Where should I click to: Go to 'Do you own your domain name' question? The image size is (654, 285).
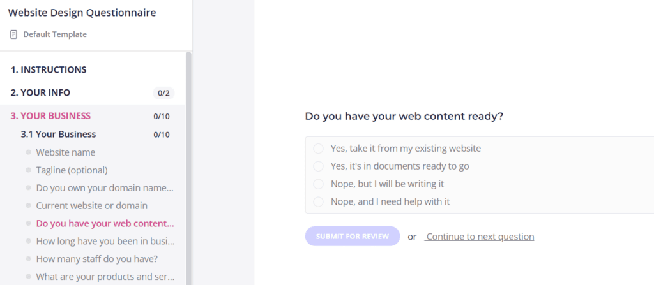pyautogui.click(x=105, y=188)
